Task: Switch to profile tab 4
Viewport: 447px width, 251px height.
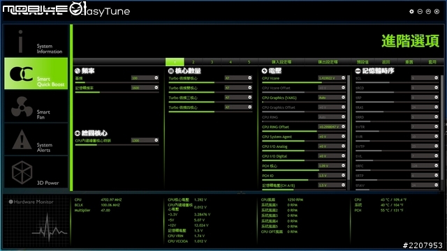Action: pos(230,62)
